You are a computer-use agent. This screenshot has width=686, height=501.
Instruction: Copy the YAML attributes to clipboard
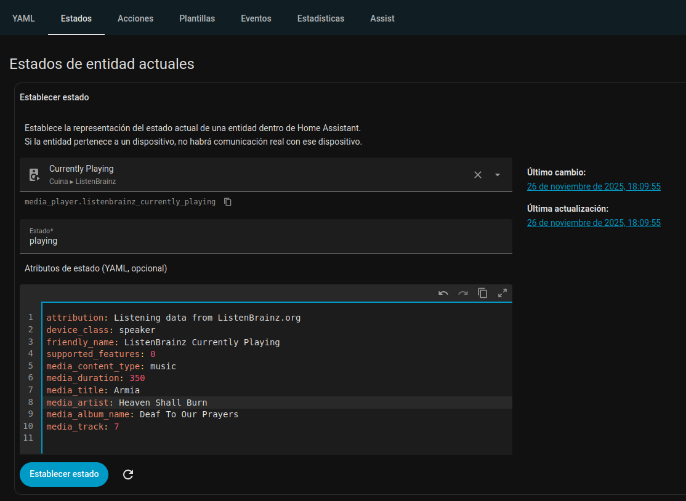tap(483, 293)
